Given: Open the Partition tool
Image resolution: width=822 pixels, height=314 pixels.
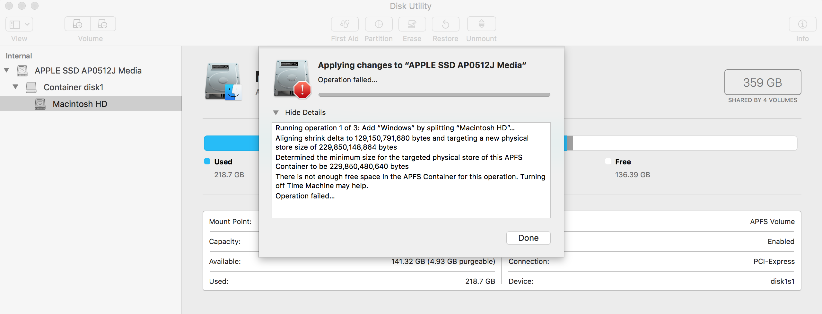Looking at the screenshot, I should click(379, 24).
